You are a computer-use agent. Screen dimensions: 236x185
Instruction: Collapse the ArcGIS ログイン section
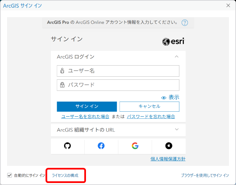pyautogui.click(x=177, y=57)
